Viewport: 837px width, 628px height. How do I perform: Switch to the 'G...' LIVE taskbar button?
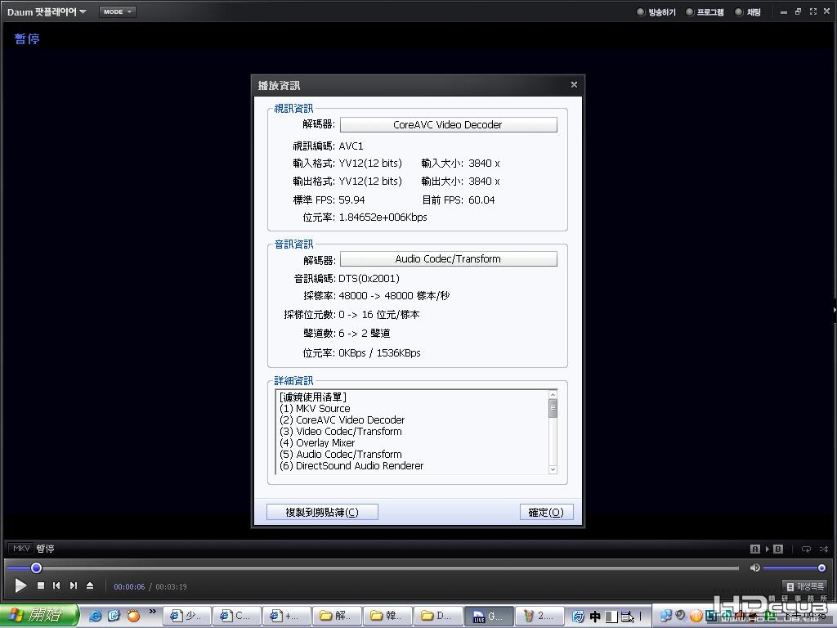tap(489, 616)
